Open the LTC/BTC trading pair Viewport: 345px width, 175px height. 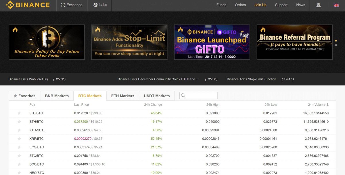click(x=36, y=113)
